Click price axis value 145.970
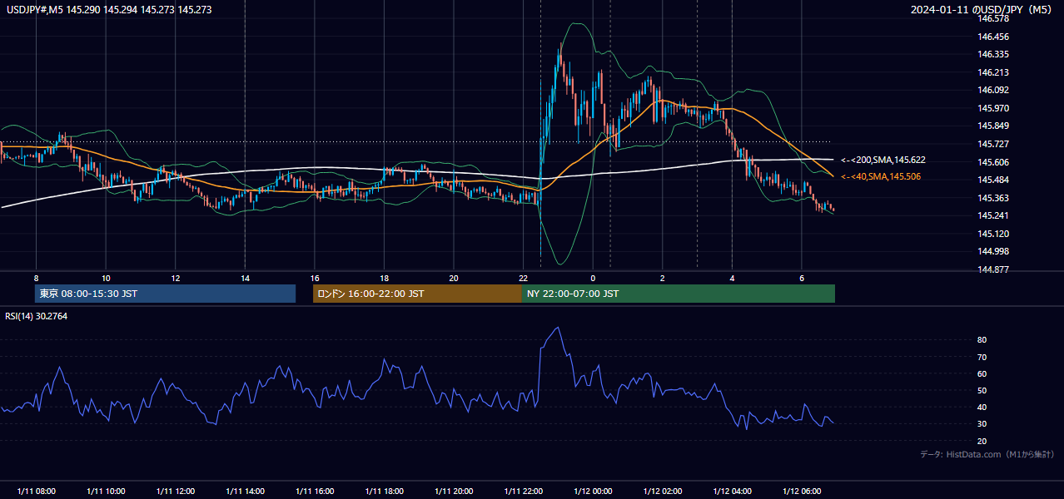 [x=993, y=108]
